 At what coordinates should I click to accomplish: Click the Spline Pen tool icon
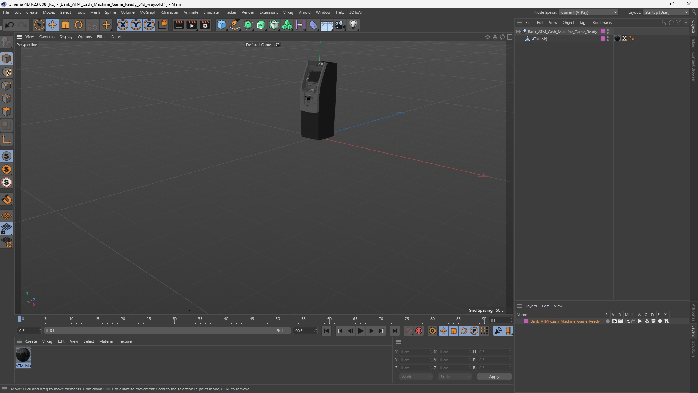235,25
